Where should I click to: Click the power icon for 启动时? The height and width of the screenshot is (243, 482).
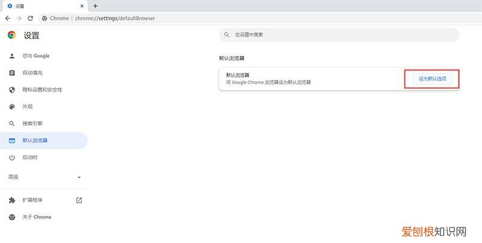12,158
